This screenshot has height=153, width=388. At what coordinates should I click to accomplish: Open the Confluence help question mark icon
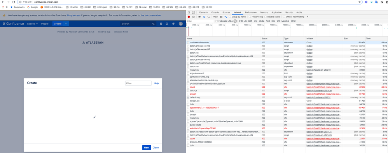[161, 24]
